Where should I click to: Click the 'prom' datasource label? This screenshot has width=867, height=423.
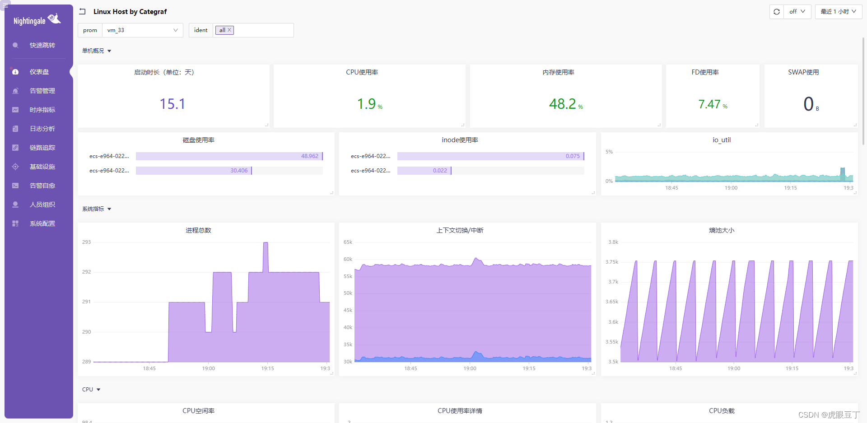tap(90, 30)
